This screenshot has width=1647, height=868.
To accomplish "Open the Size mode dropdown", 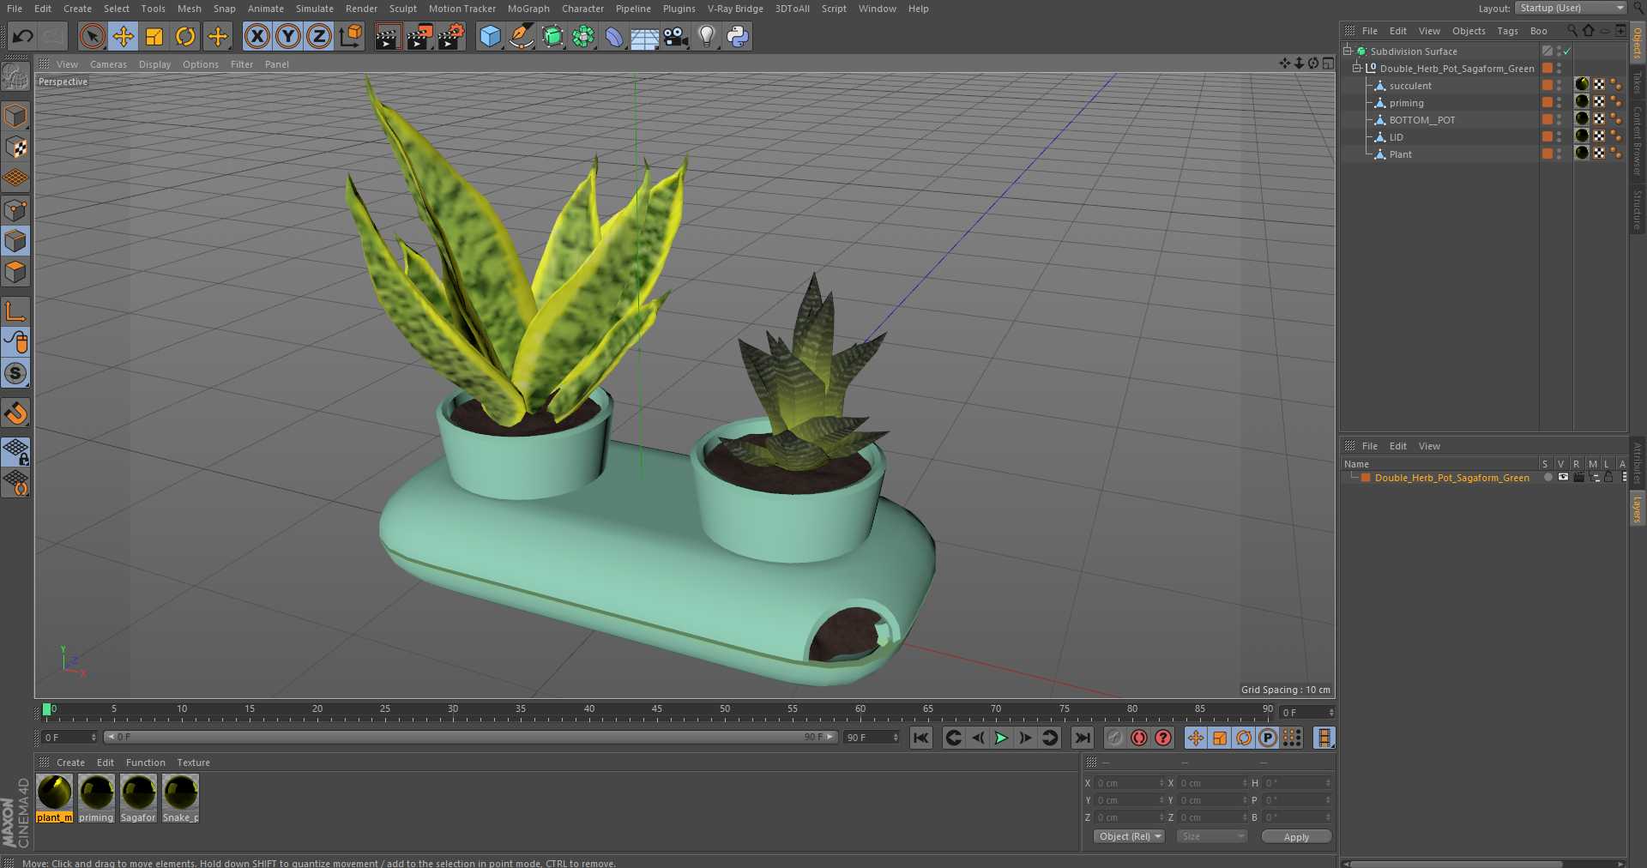I will click(x=1211, y=836).
